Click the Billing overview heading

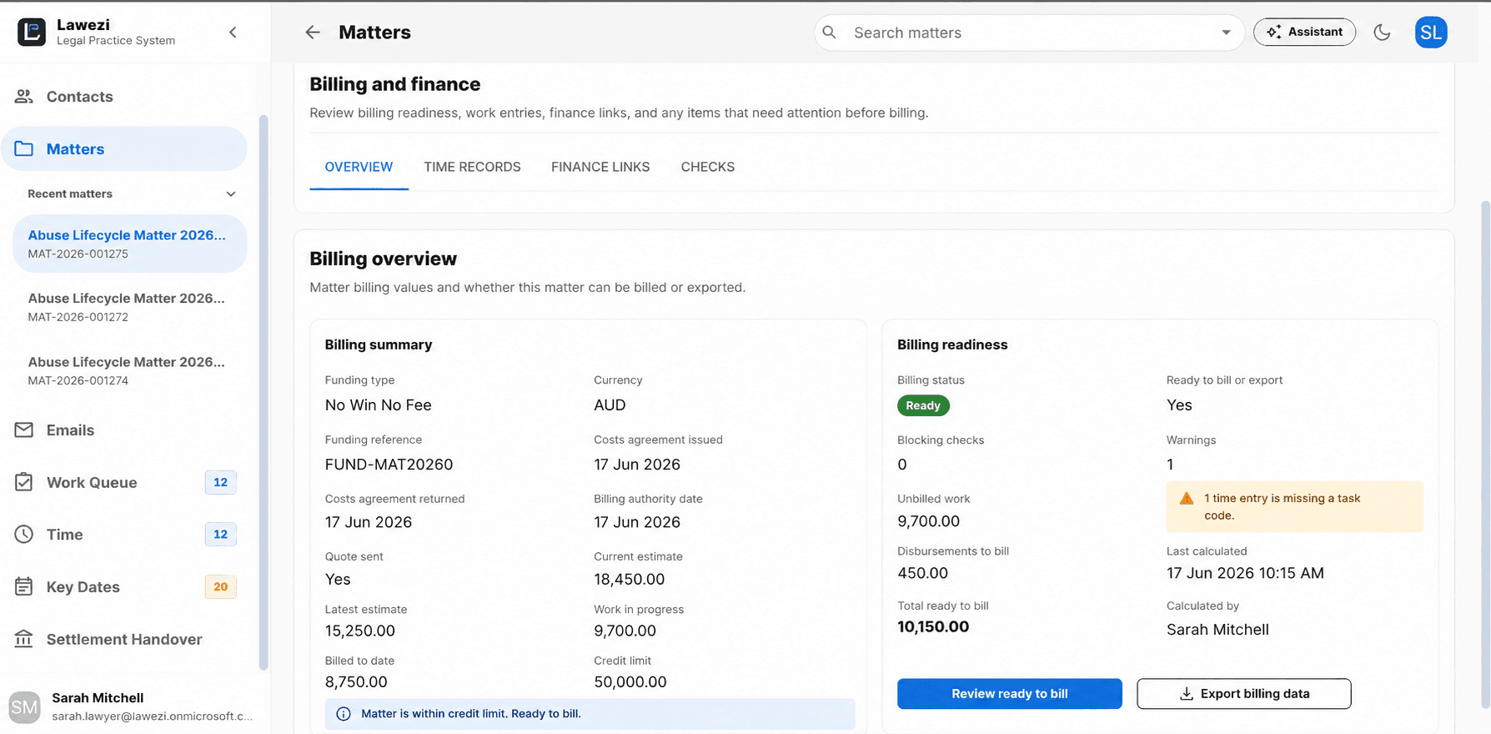[x=383, y=259]
